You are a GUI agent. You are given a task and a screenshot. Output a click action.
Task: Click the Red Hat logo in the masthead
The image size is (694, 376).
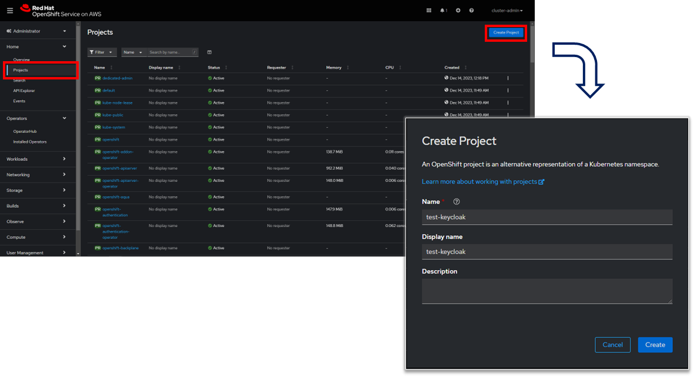[25, 10]
